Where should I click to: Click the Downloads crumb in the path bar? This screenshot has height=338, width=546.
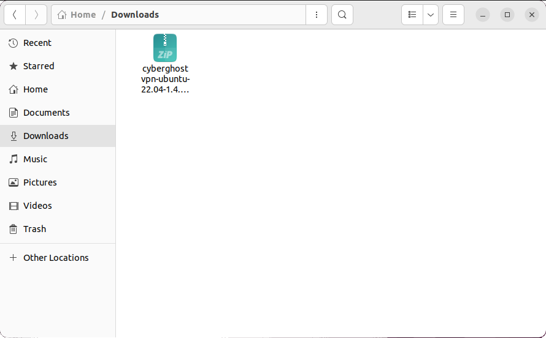135,15
